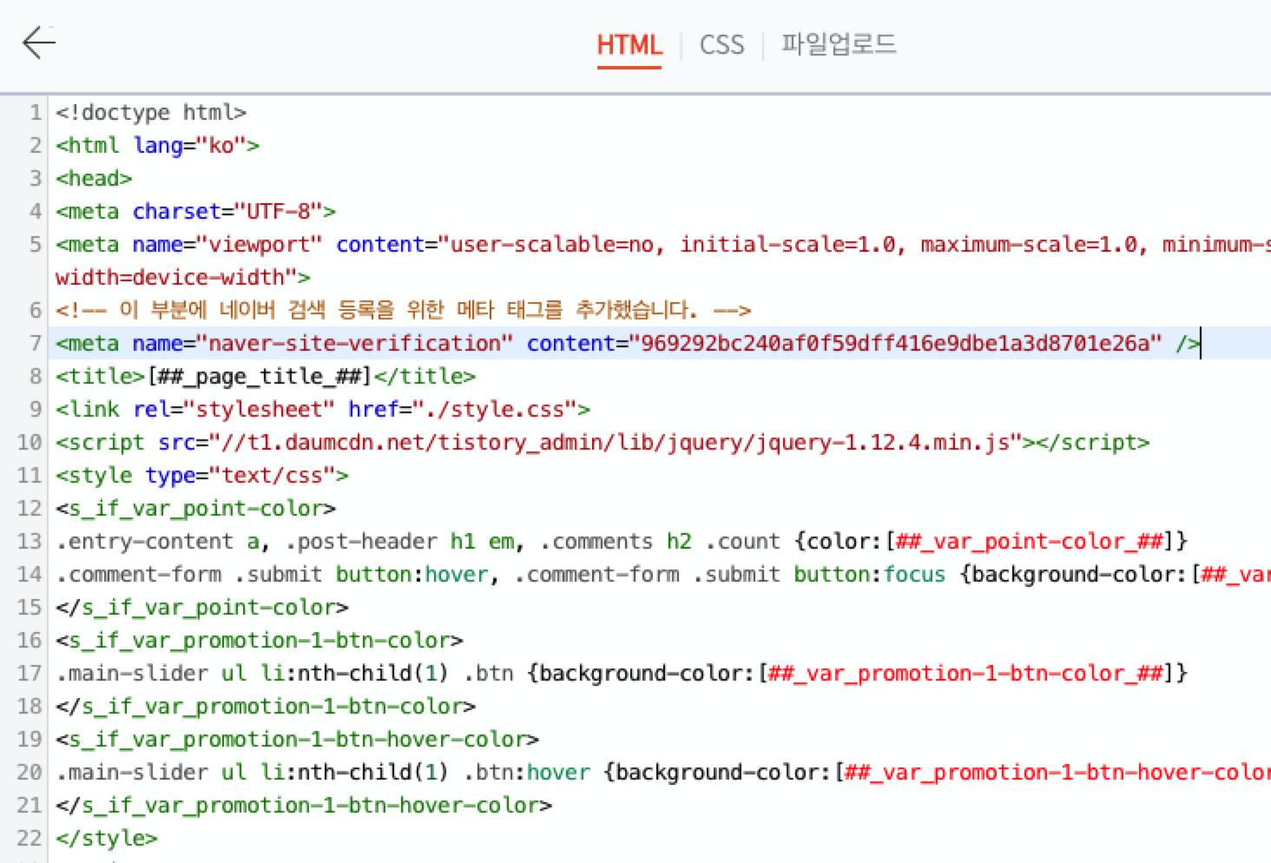Click the opening s_if_var_promotion-1-btn-color tag

tap(260, 640)
